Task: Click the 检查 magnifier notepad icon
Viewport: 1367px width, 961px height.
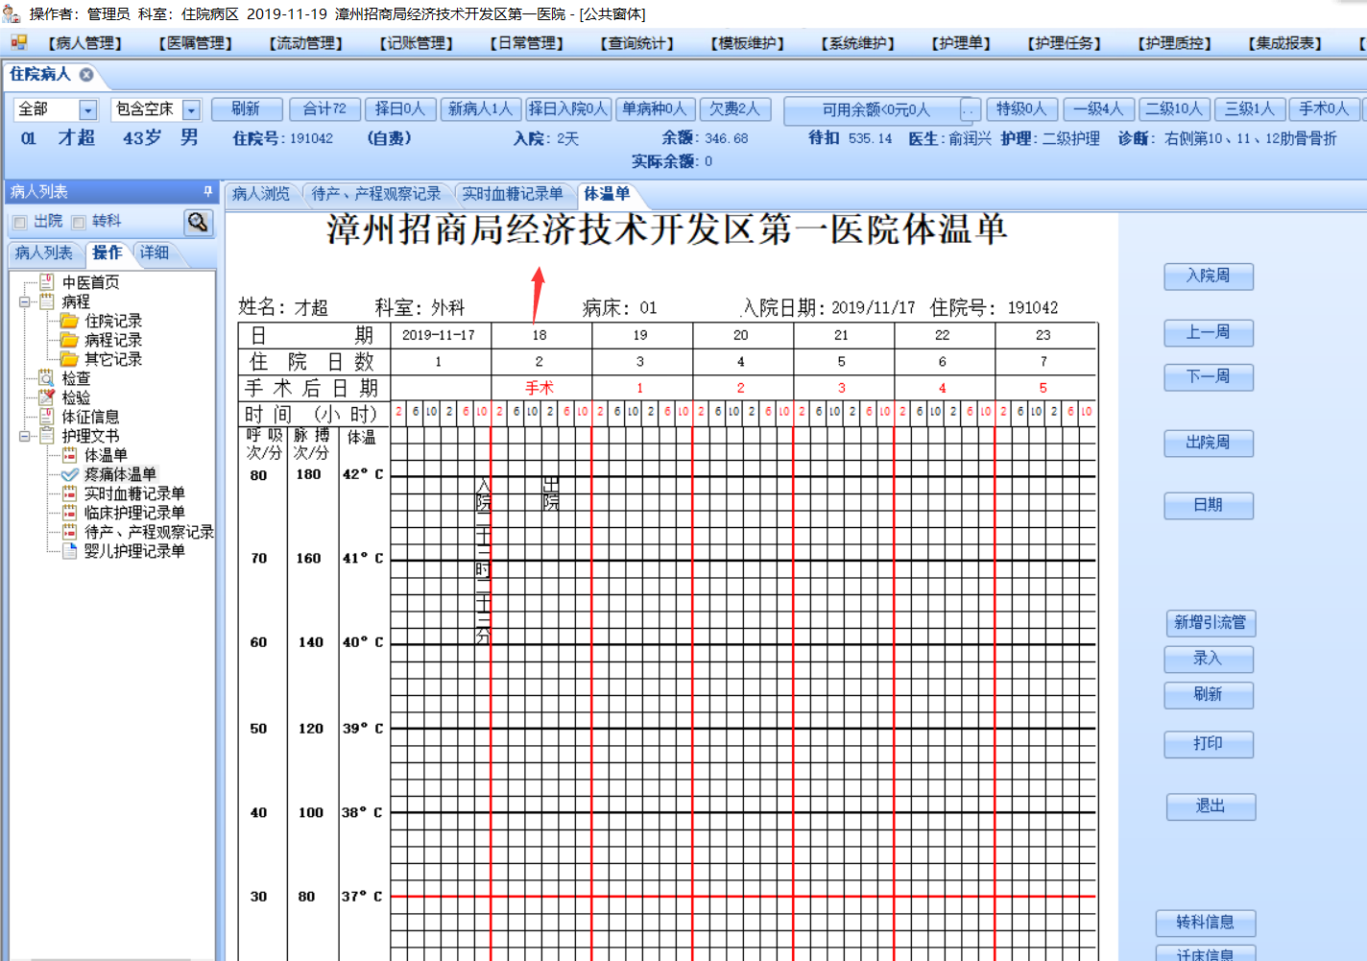Action: 46,378
